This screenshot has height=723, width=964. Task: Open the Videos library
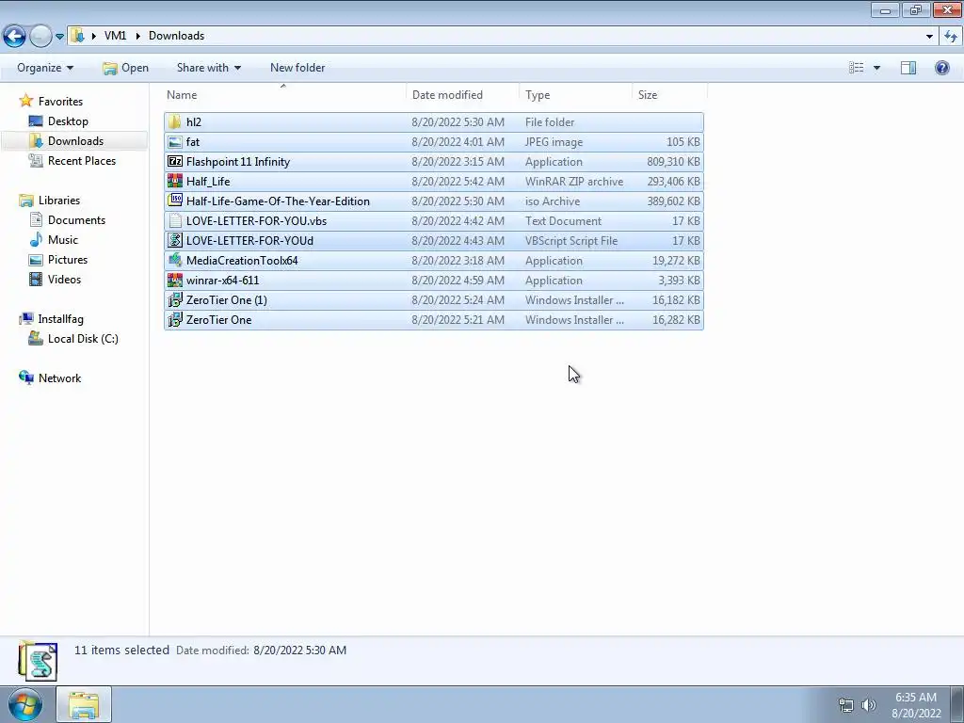(64, 279)
